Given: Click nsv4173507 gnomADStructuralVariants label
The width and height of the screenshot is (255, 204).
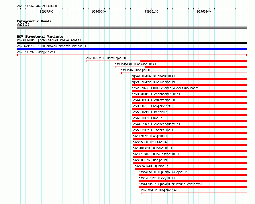Looking at the screenshot, I should click(x=170, y=184).
